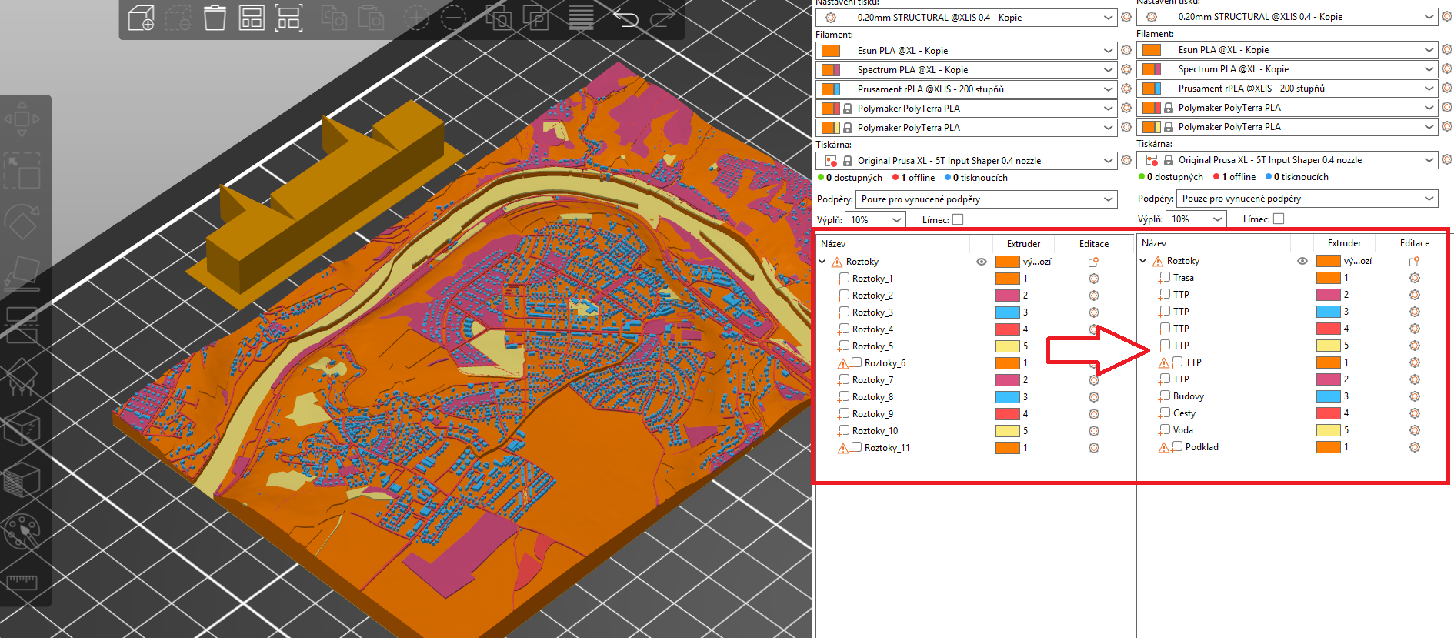The image size is (1454, 638).
Task: Select the Cut tool in side toolbar
Action: tap(22, 325)
